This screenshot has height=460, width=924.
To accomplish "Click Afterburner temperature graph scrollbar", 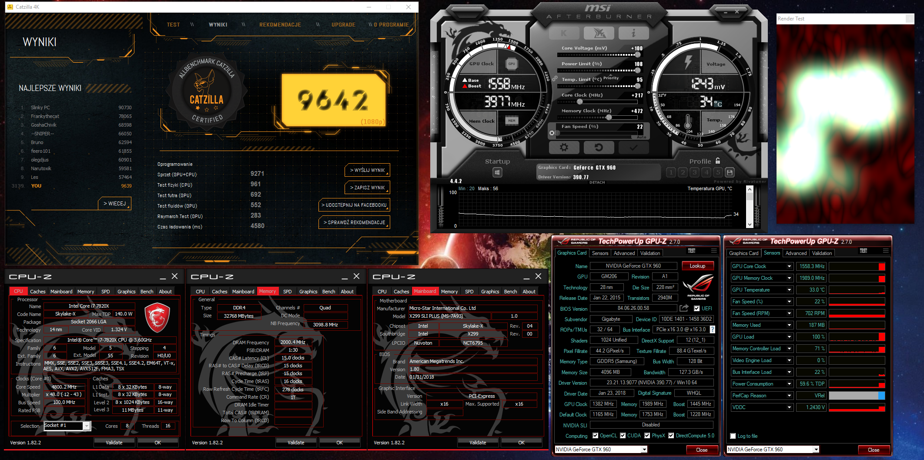I will tap(750, 207).
